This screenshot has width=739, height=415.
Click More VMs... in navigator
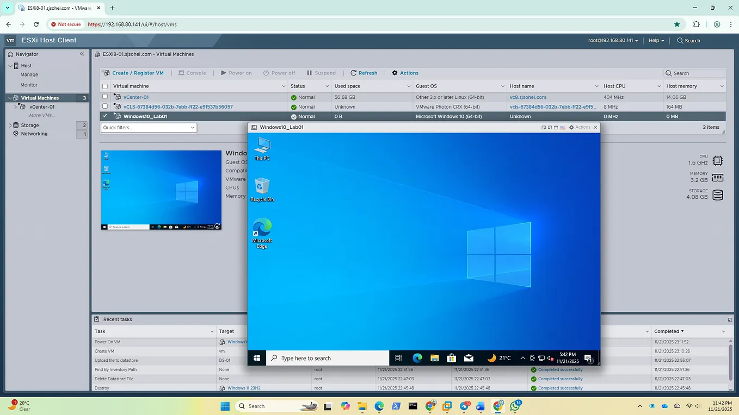point(42,115)
